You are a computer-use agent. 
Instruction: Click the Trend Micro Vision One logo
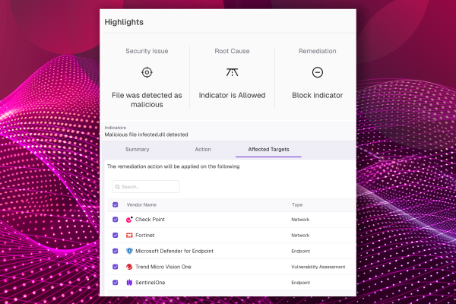tap(129, 267)
